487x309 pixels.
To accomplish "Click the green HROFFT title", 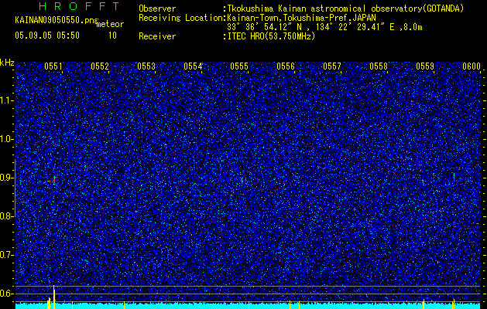I will (79, 6).
